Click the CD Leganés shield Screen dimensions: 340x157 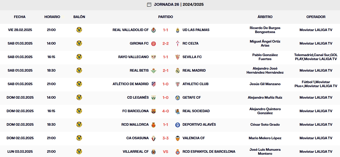(154, 97)
